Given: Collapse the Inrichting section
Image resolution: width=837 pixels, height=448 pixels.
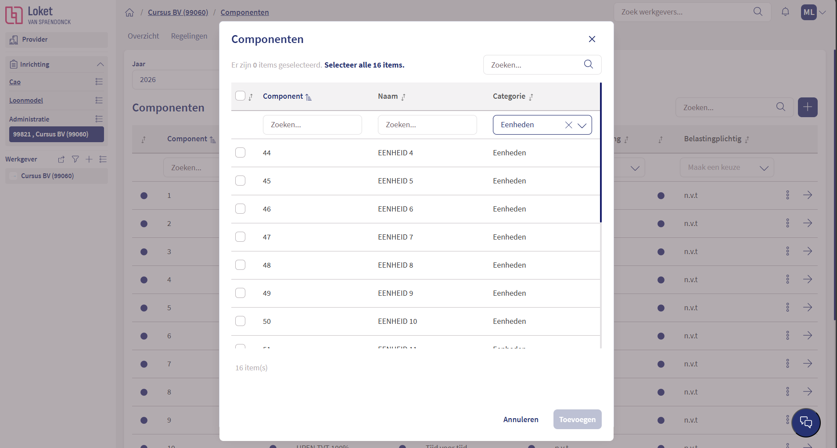Looking at the screenshot, I should 100,65.
